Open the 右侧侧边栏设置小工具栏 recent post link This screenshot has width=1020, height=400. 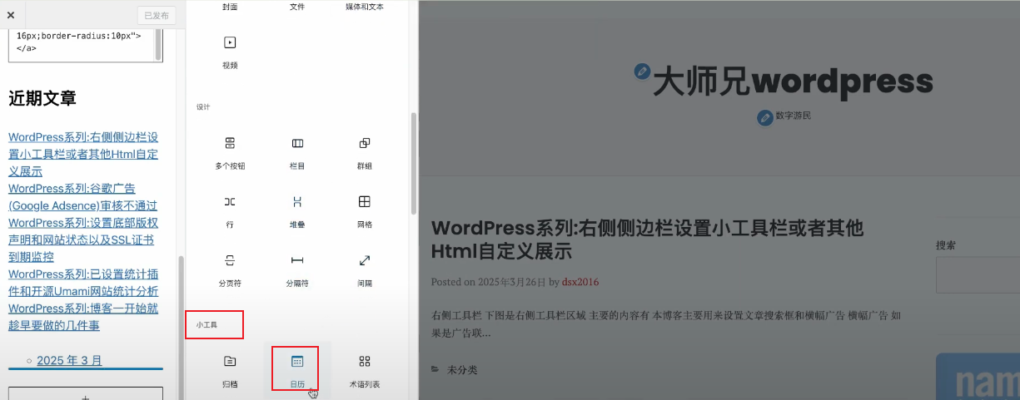coord(83,155)
